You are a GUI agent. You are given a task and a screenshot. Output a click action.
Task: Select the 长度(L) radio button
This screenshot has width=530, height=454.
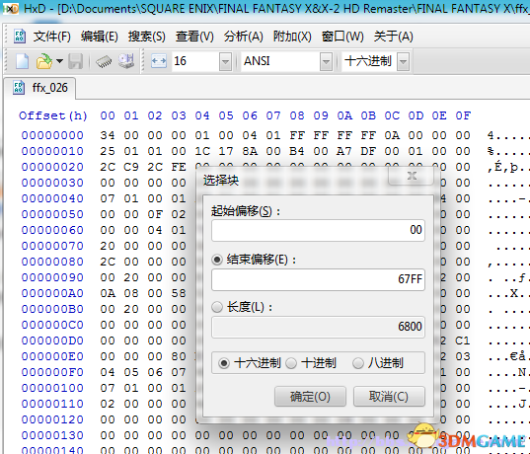[217, 307]
